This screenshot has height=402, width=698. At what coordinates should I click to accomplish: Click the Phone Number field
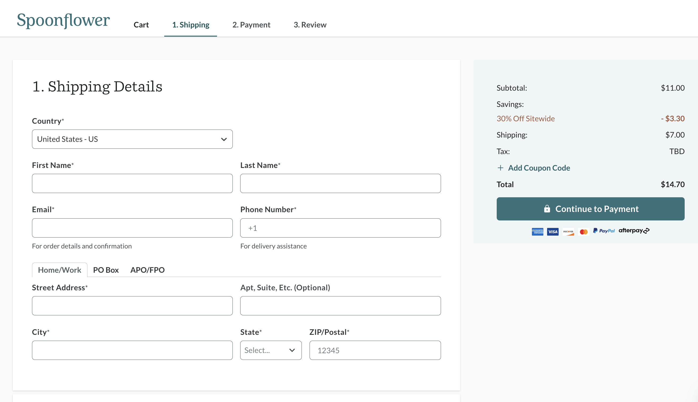(x=340, y=228)
